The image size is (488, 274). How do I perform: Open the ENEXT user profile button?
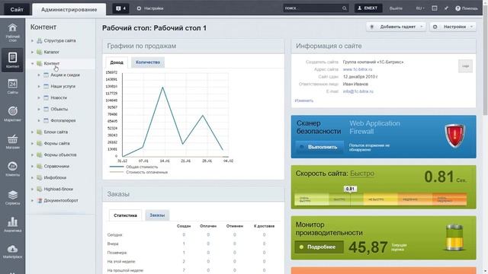(368, 8)
